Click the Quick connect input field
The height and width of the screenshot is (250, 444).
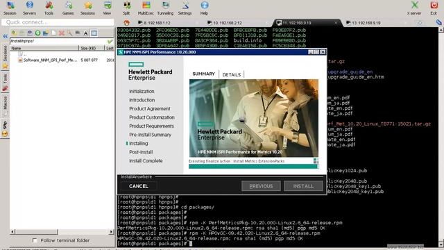(58, 22)
